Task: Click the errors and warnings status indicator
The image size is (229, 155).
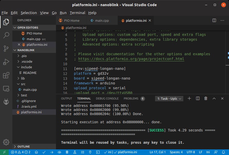Action: [x=21, y=152]
